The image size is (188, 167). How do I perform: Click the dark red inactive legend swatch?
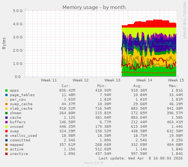[6, 154]
